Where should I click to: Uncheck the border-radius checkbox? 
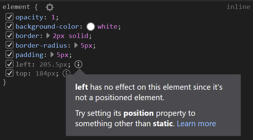point(10,45)
